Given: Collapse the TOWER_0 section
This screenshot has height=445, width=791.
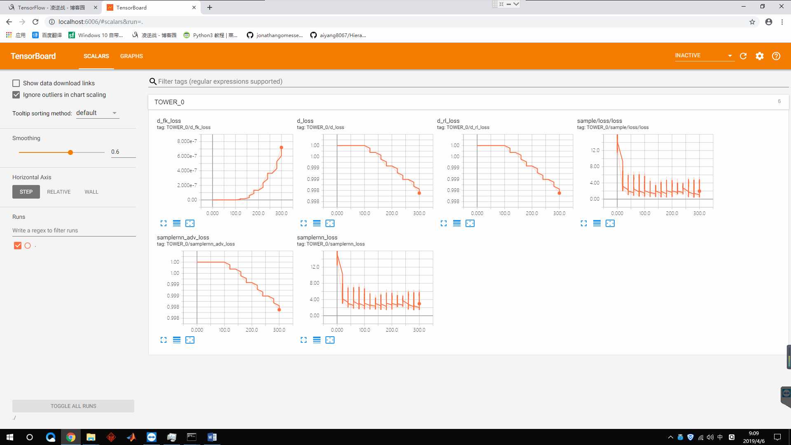Looking at the screenshot, I should (x=468, y=102).
